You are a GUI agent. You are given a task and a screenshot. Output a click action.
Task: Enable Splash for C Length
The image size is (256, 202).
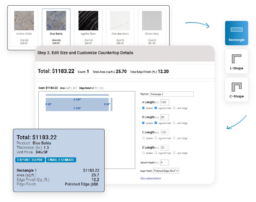point(143,138)
